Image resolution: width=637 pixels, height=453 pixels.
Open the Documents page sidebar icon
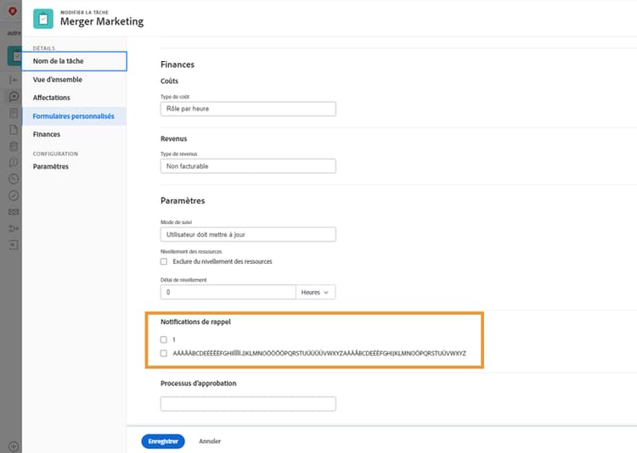14,130
